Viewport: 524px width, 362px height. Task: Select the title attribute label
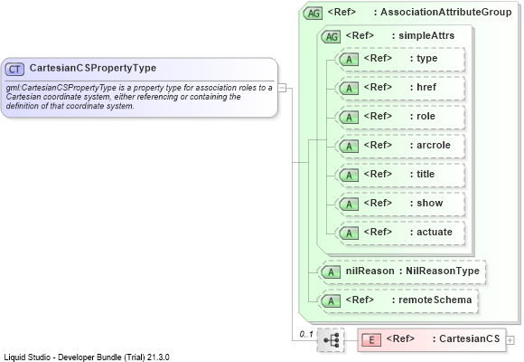click(x=426, y=174)
